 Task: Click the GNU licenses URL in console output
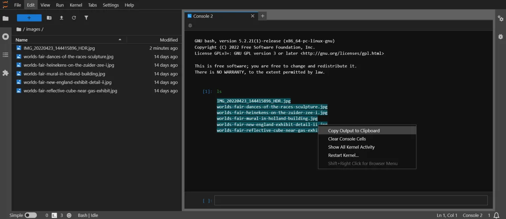click(x=342, y=53)
